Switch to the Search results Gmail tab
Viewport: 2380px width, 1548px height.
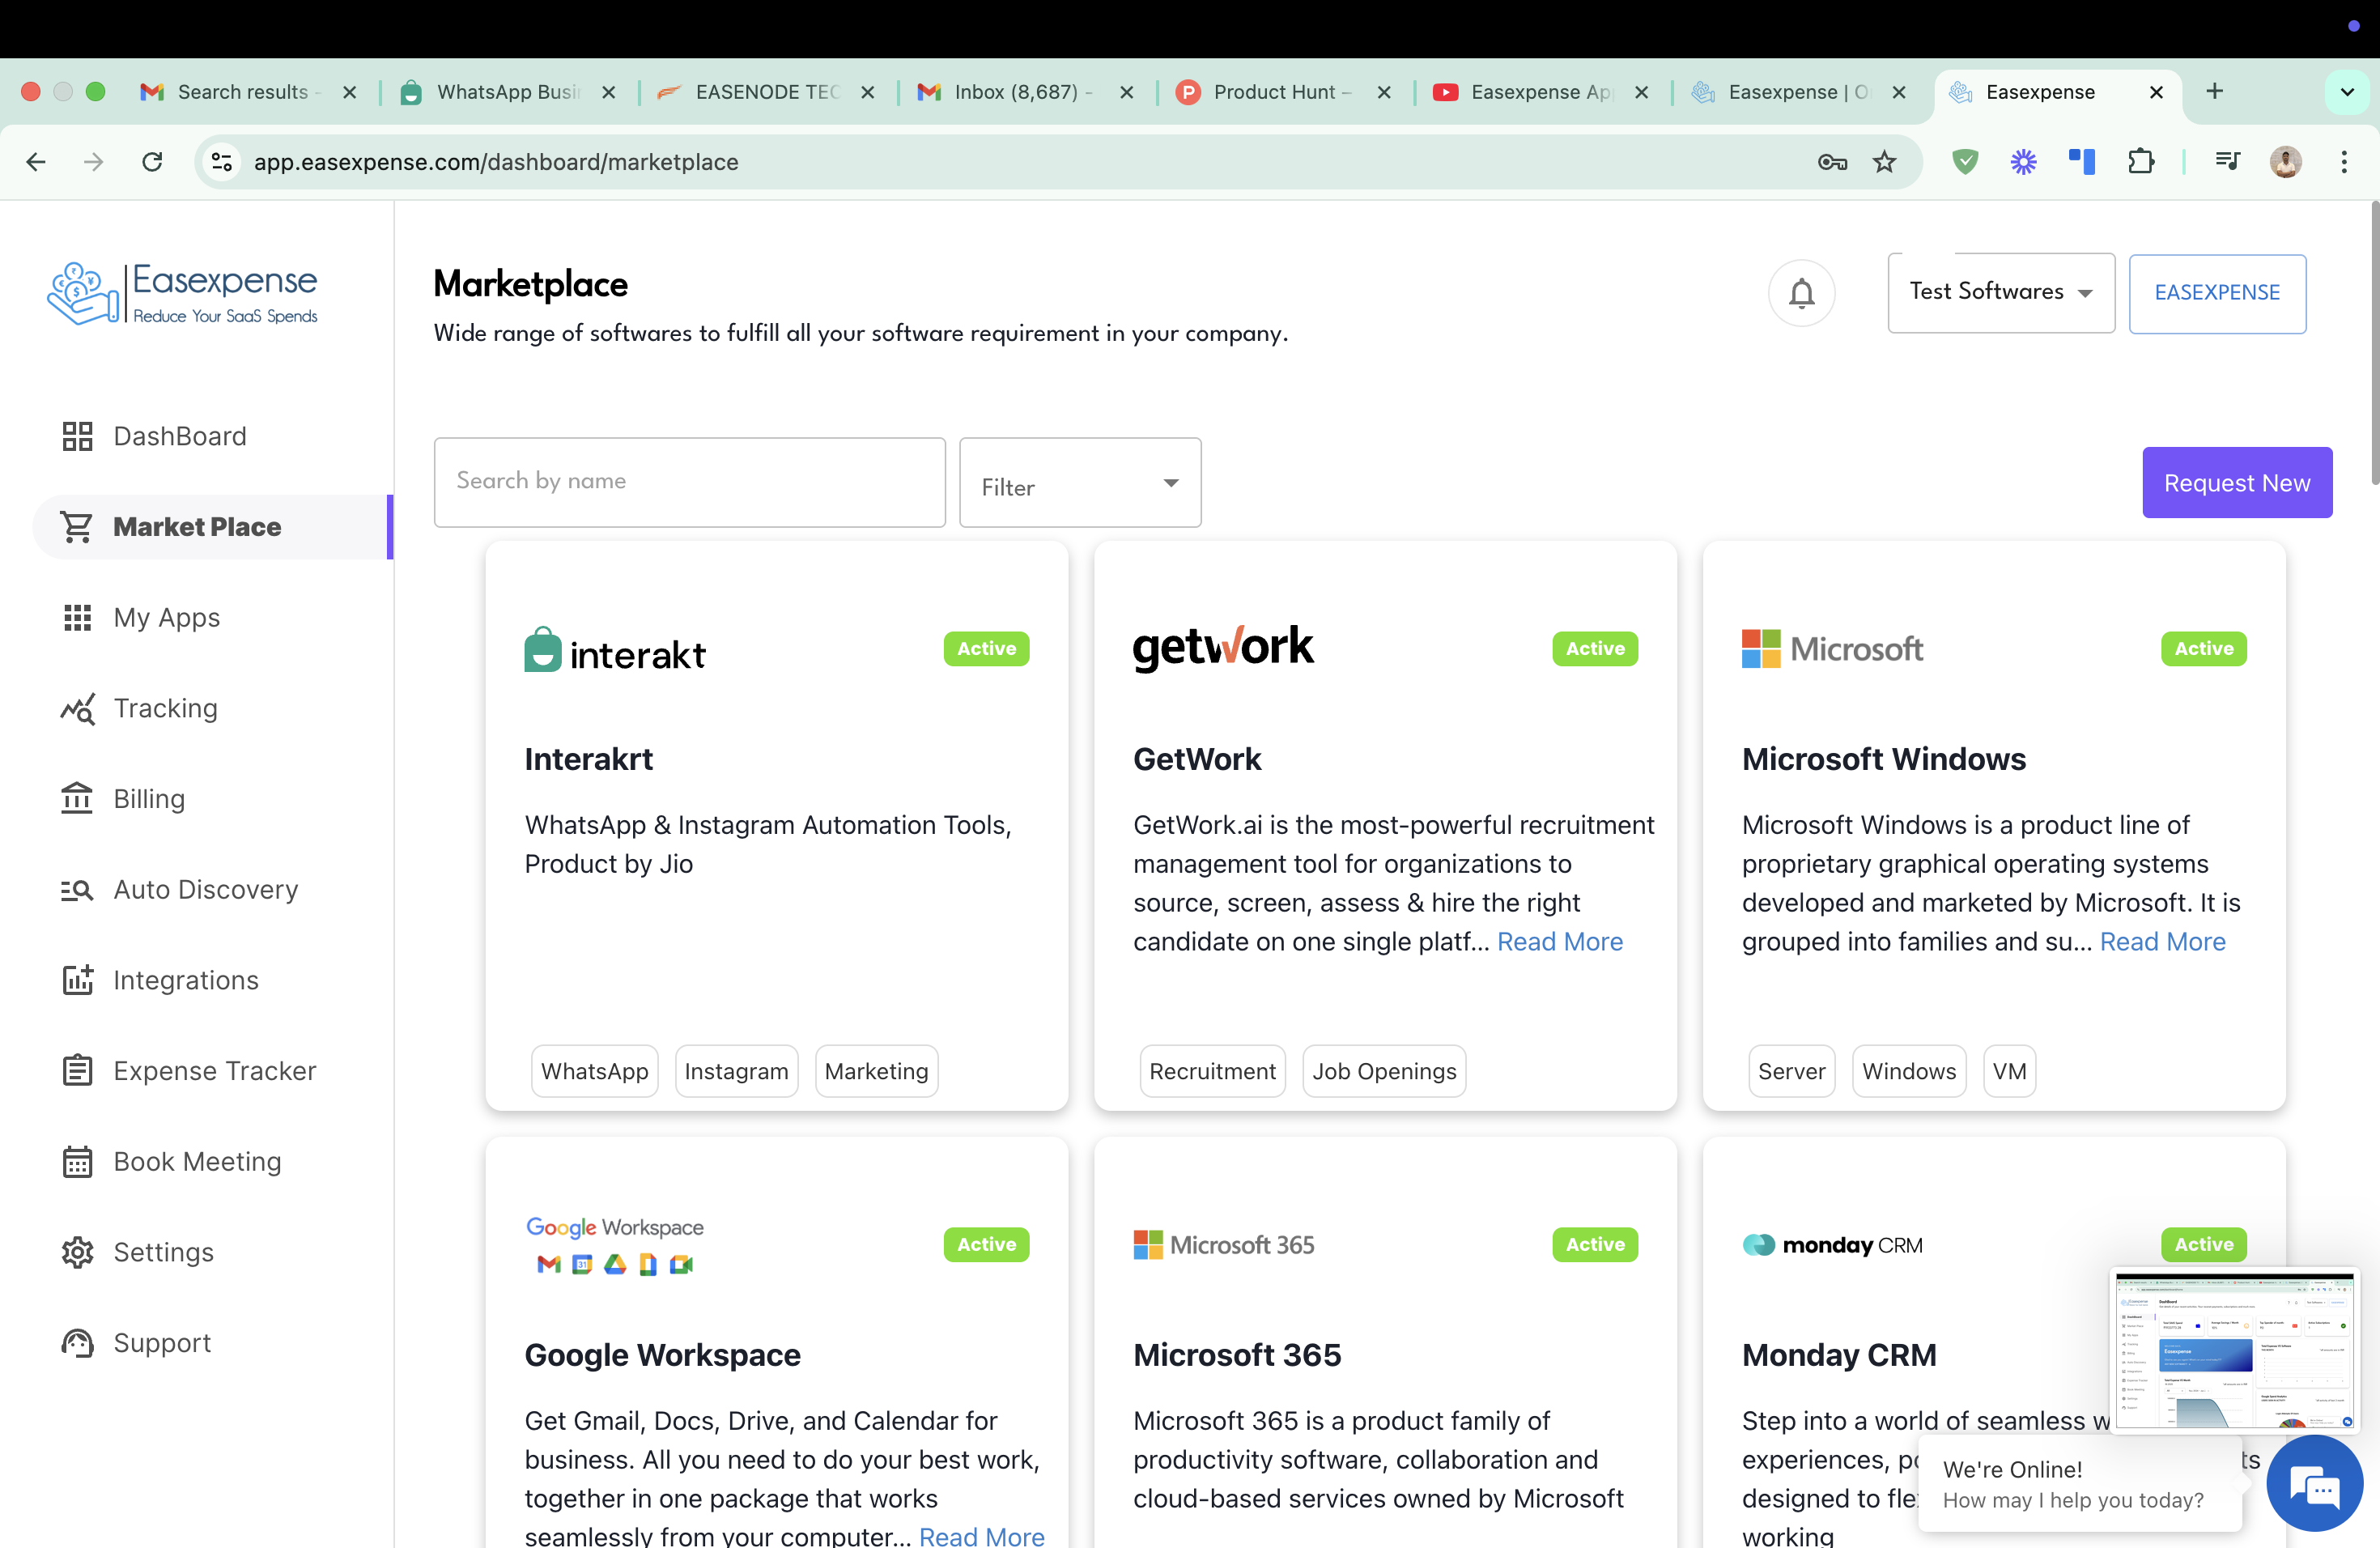[x=246, y=91]
